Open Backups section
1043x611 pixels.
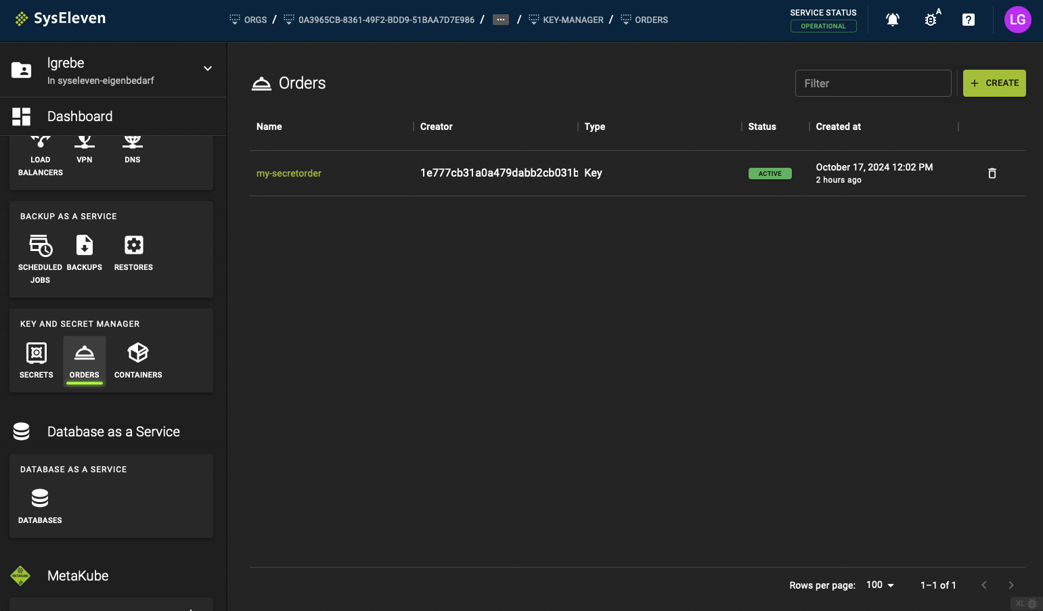(x=85, y=253)
